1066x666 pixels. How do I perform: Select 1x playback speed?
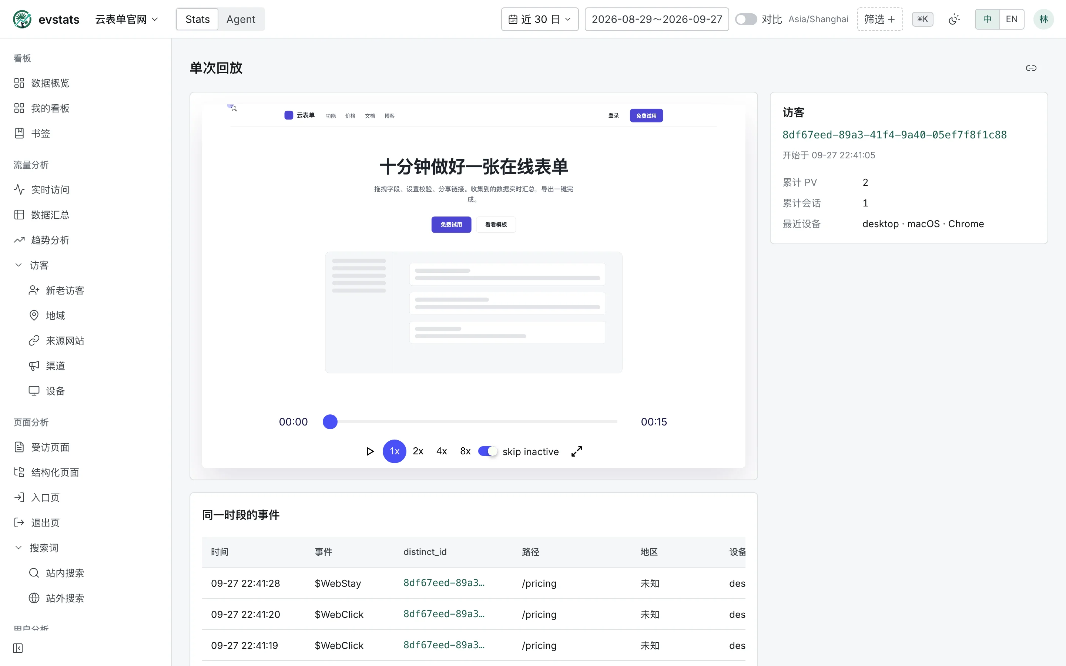click(x=394, y=451)
